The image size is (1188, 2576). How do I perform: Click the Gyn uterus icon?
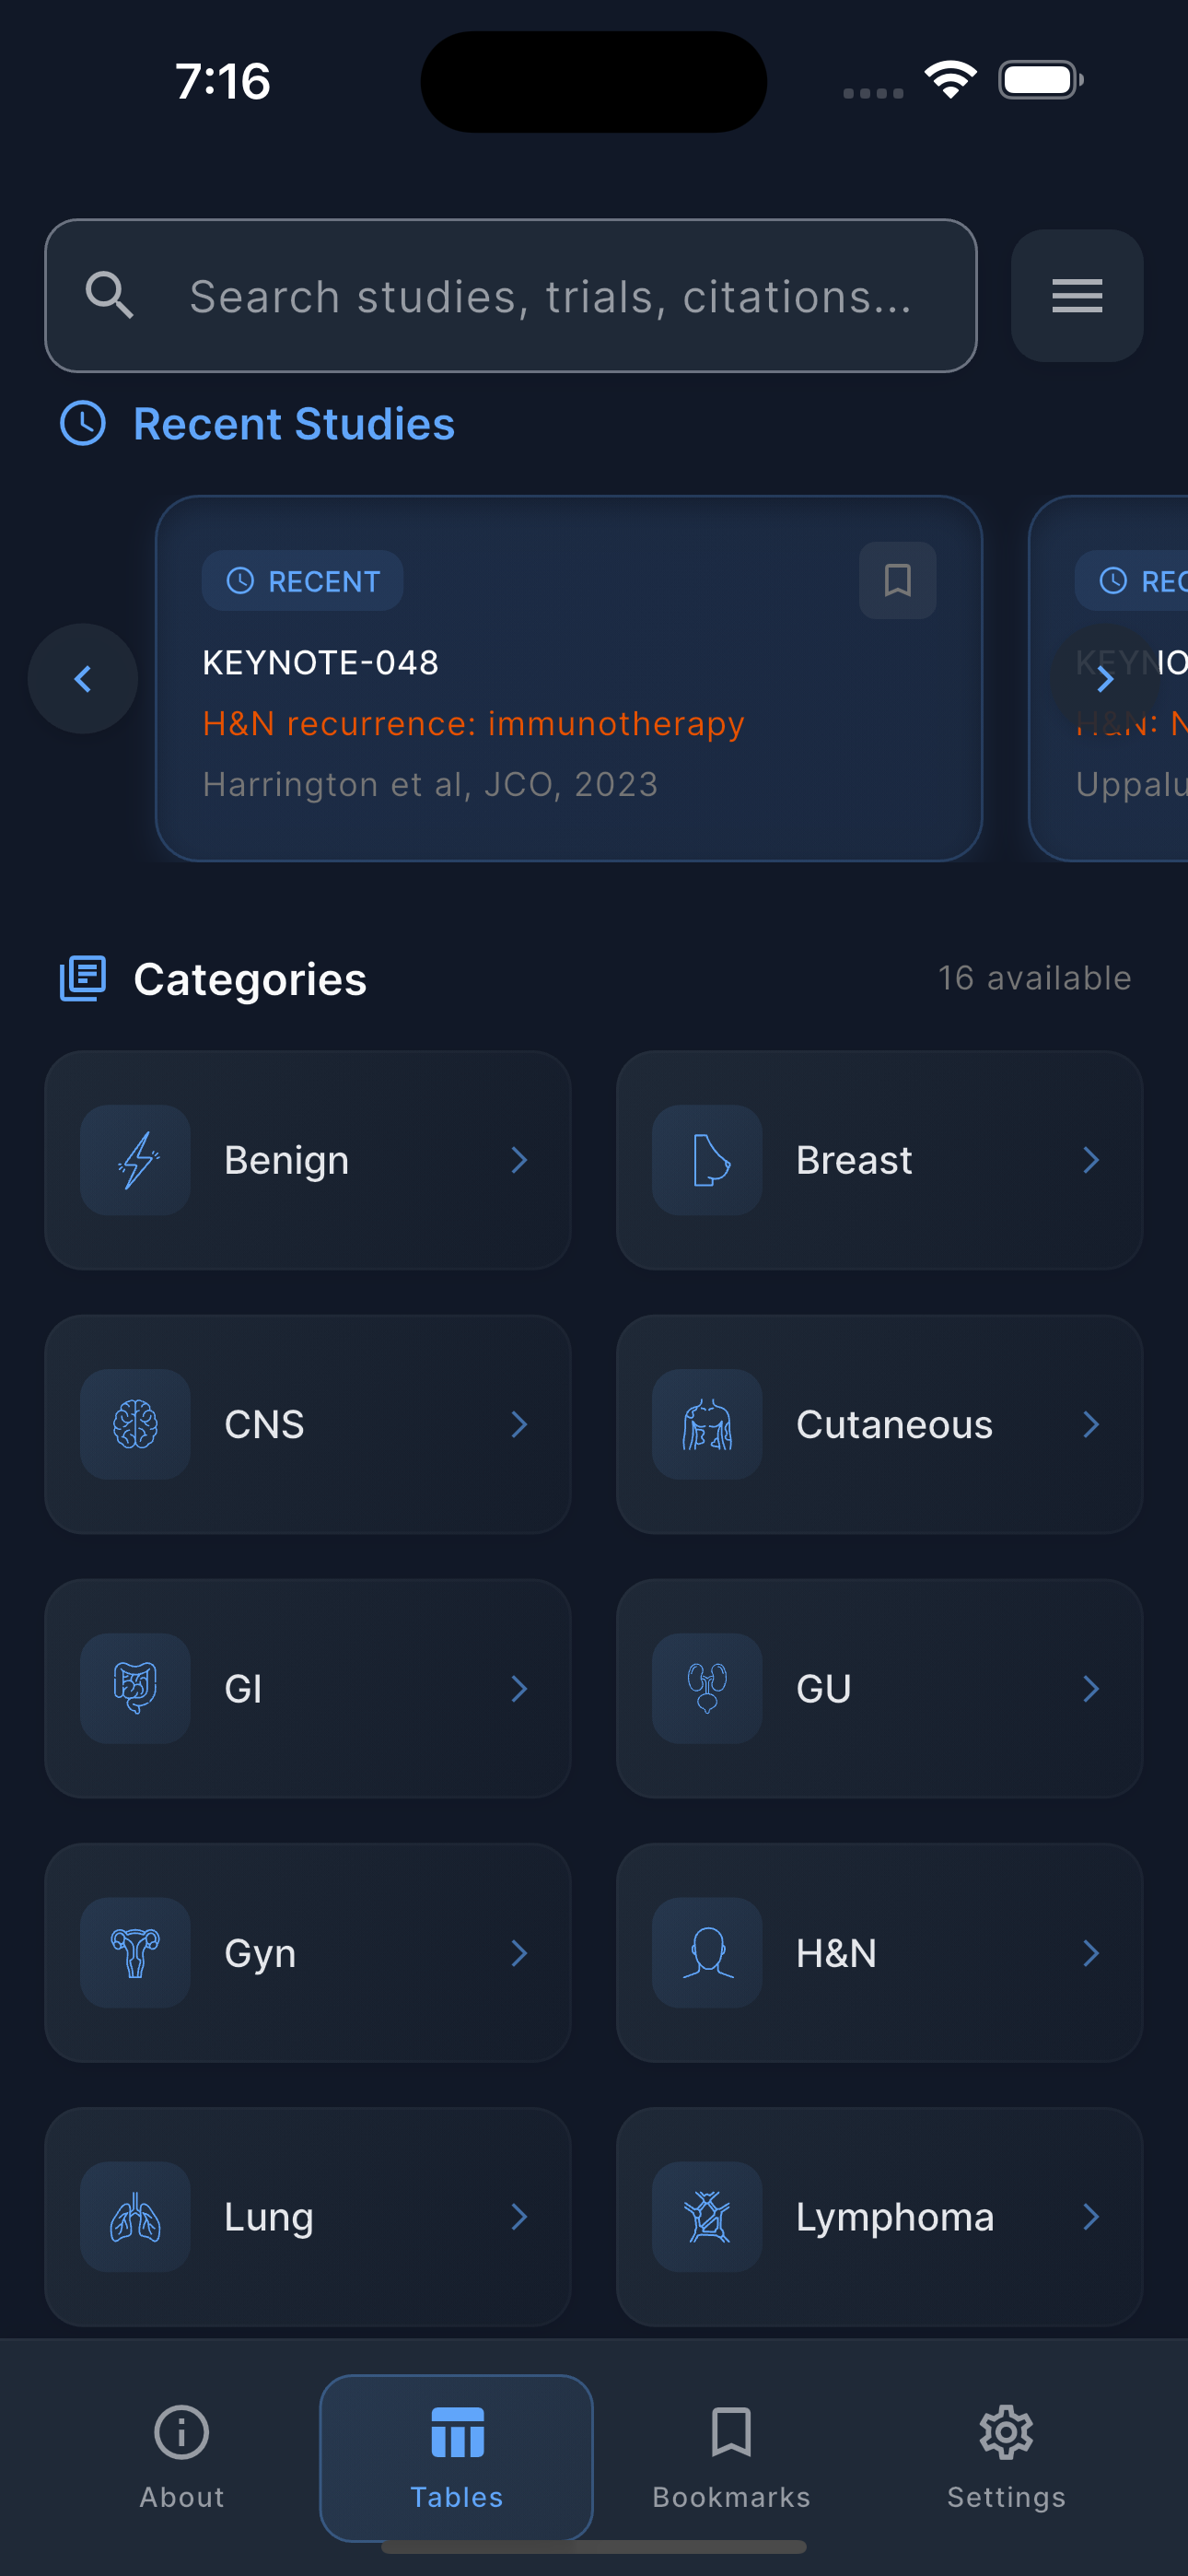134,1953
